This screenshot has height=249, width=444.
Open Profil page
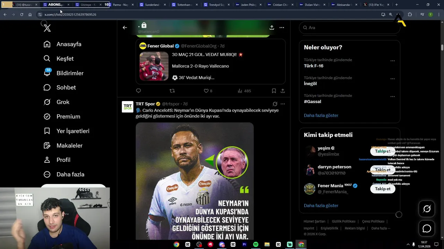[x=57, y=160]
